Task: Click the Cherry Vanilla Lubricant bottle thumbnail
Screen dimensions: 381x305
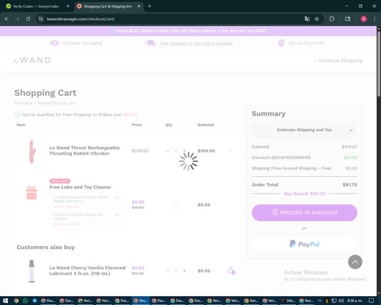Action: (x=32, y=271)
